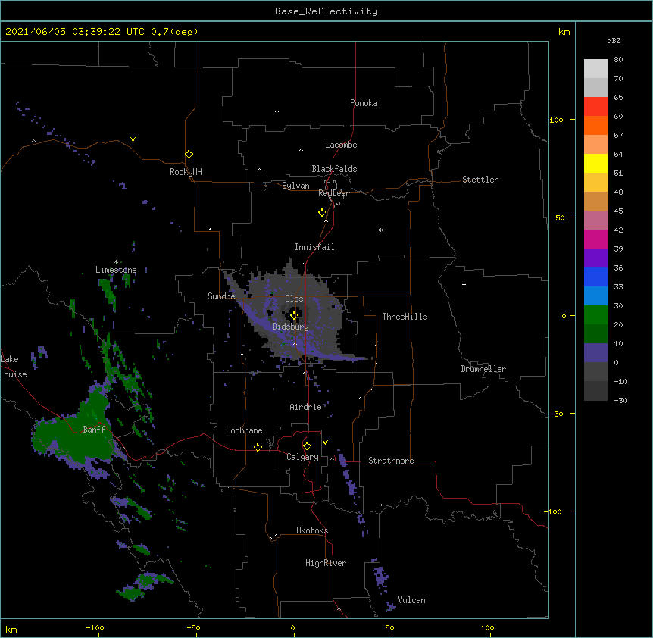Click the -10 value in the dBZ legend
This screenshot has height=638, width=653.
point(620,381)
